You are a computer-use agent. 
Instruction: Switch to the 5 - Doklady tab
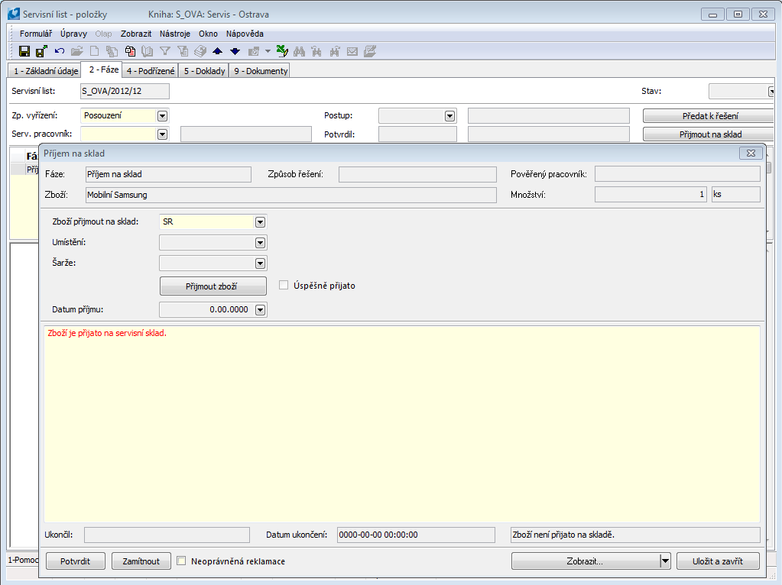[x=204, y=71]
